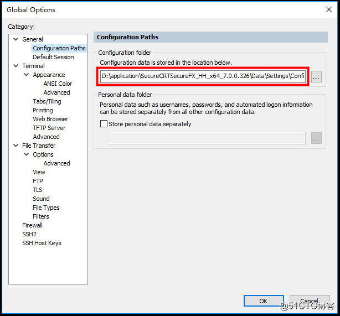Open Default Session settings

click(x=53, y=57)
